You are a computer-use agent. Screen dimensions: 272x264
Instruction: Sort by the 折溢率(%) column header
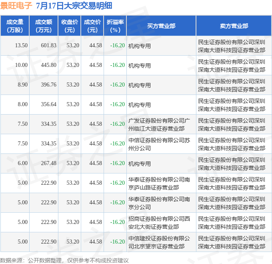(115, 26)
